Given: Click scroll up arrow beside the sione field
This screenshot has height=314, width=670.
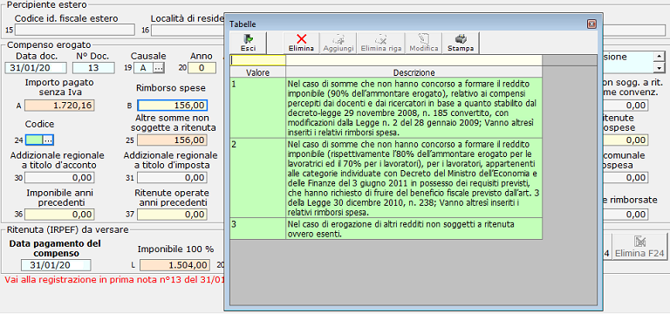Looking at the screenshot, I should tap(660, 56).
